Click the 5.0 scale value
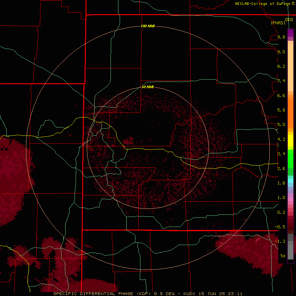This screenshot has height=296, width=296. click(x=281, y=125)
